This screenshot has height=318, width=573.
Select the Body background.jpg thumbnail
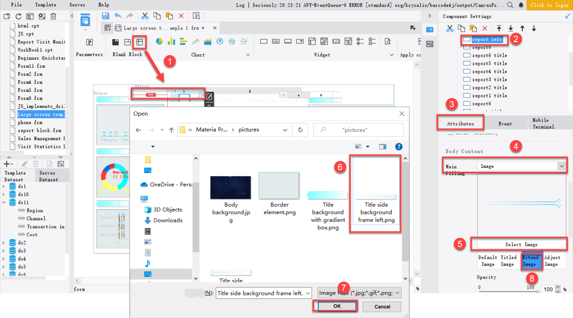click(230, 187)
